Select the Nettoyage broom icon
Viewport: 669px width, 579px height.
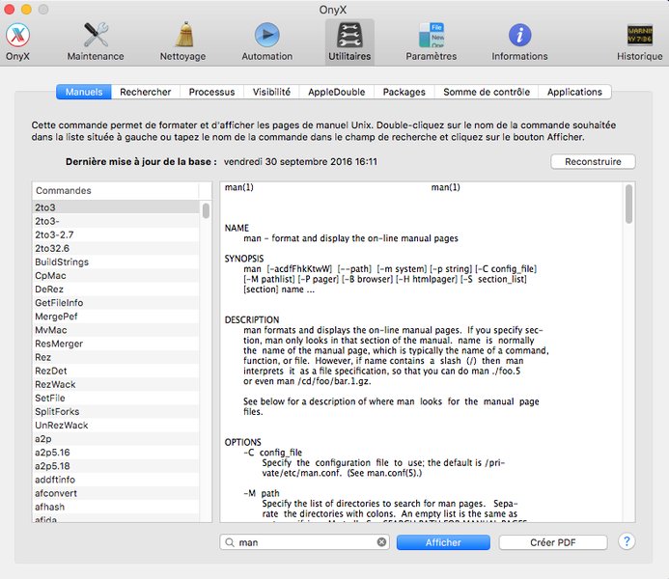[x=184, y=35]
